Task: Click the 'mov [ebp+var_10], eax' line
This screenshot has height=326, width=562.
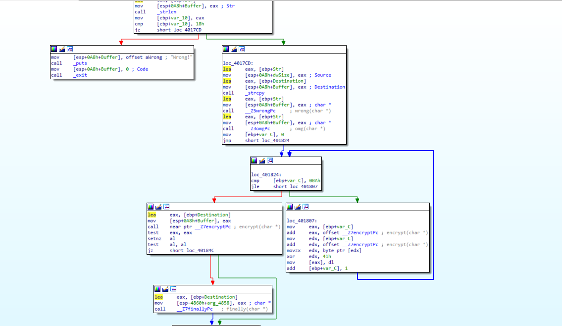Action: point(169,18)
